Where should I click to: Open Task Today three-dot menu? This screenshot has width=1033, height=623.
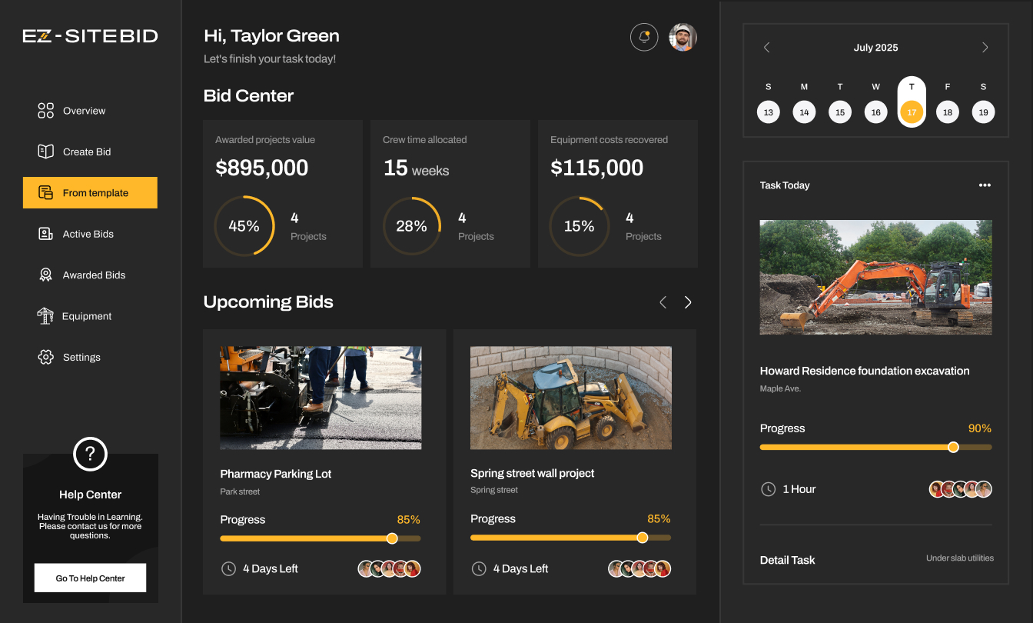pos(985,185)
